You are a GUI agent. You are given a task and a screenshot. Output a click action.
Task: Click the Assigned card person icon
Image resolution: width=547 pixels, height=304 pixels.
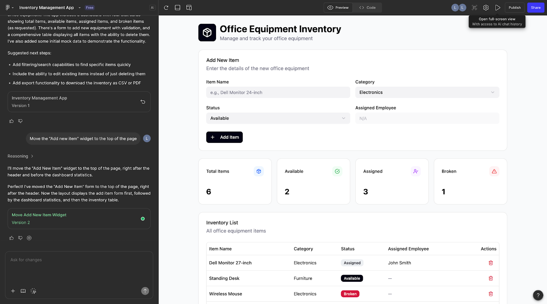pyautogui.click(x=416, y=171)
